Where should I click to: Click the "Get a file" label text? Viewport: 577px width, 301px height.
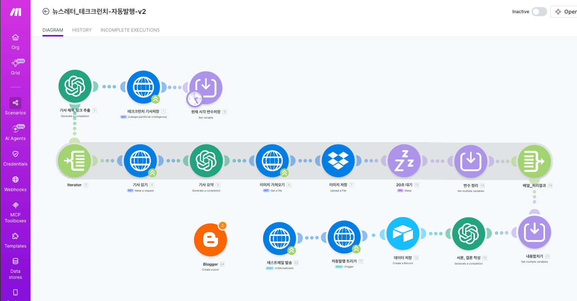(x=276, y=191)
